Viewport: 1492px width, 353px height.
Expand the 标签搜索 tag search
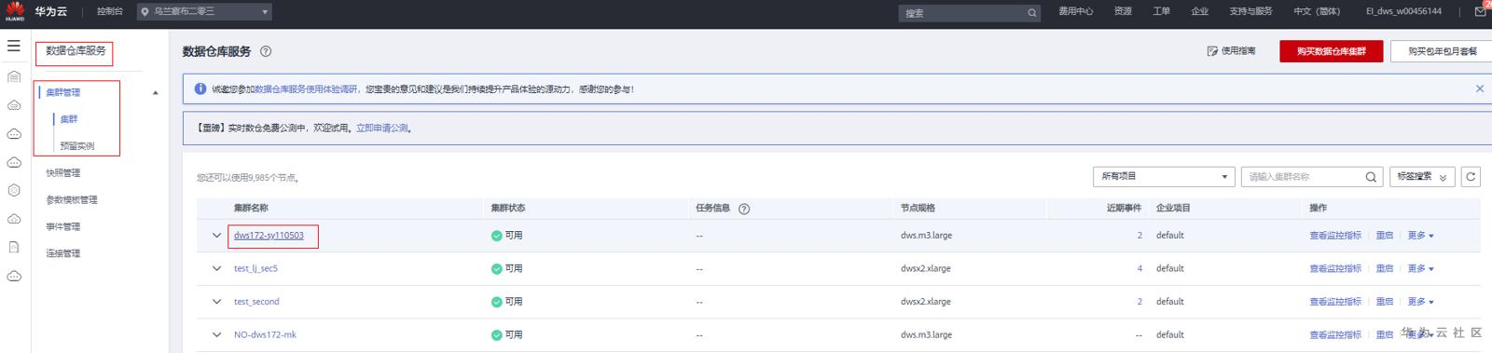coord(1422,177)
